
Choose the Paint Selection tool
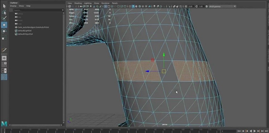[4, 18]
